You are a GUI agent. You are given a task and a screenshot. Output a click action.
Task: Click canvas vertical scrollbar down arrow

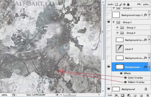103,91
